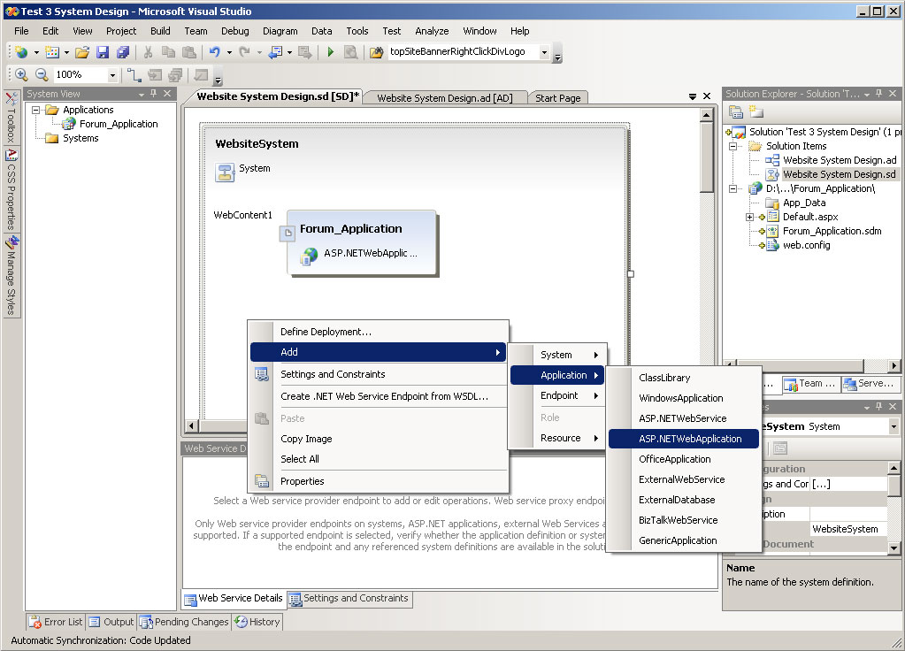
Task: Click the WebContent1 endpoint icon on Forum_Application
Action: [287, 234]
